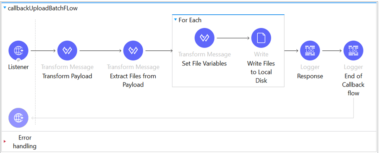379x153 pixels.
Task: Click the Transform Payload label text
Action: pyautogui.click(x=67, y=76)
